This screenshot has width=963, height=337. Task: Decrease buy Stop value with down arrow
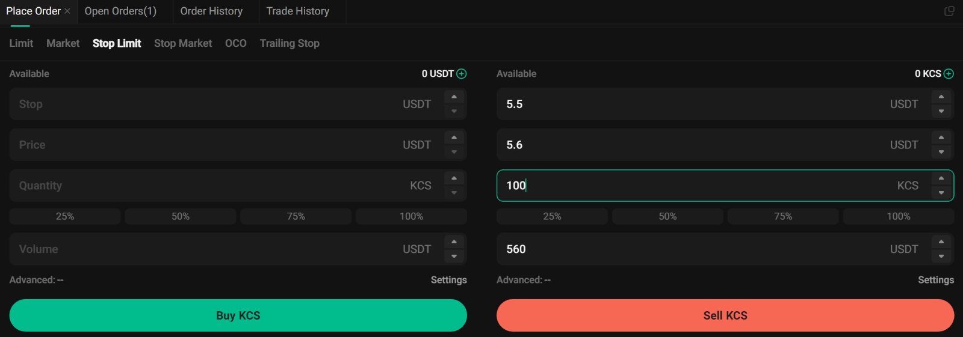click(x=454, y=111)
